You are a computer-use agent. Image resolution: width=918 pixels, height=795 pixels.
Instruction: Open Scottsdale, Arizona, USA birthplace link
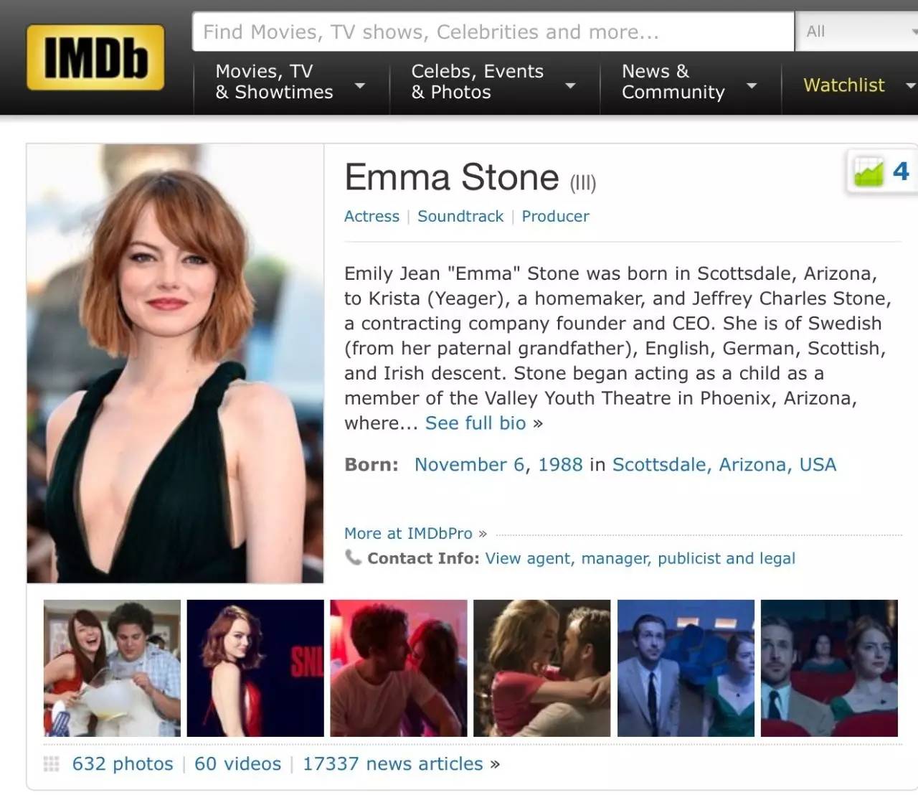coord(724,464)
